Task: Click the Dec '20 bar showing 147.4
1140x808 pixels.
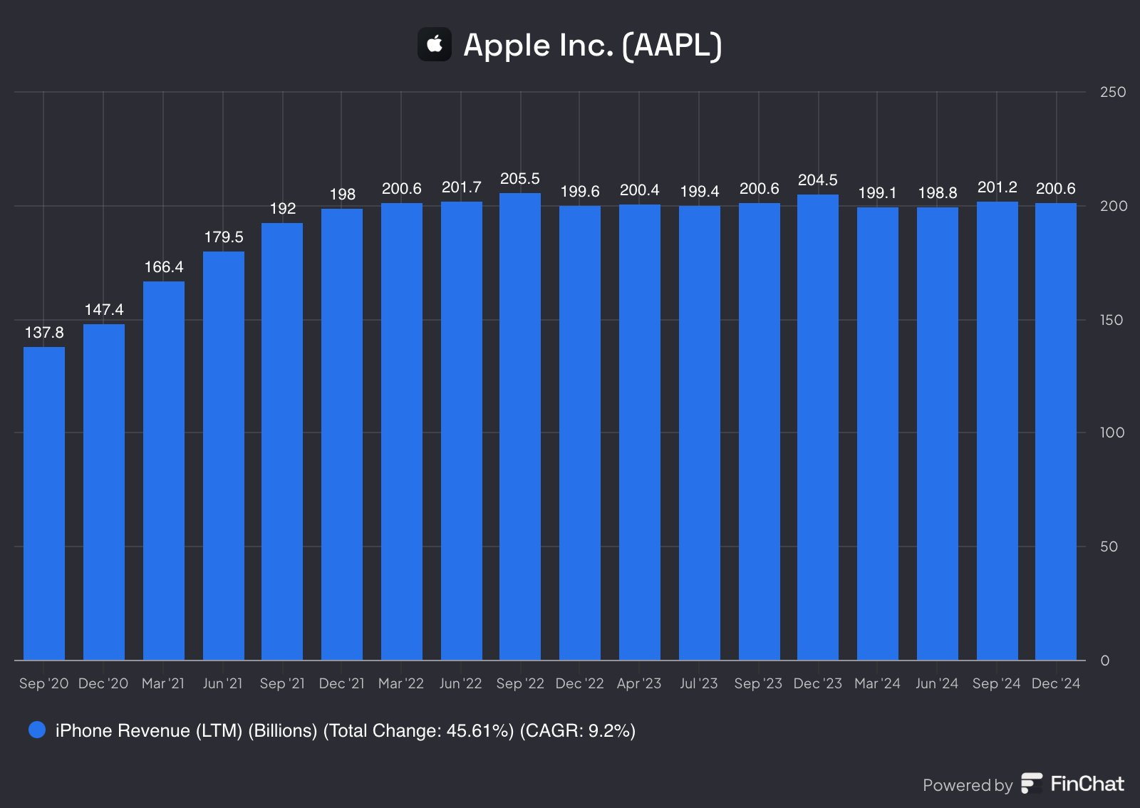Action: pos(104,492)
